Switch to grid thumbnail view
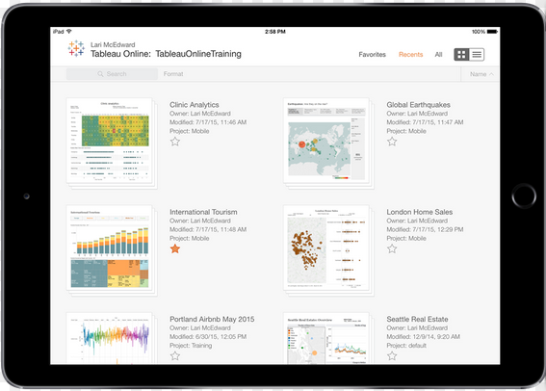 461,54
